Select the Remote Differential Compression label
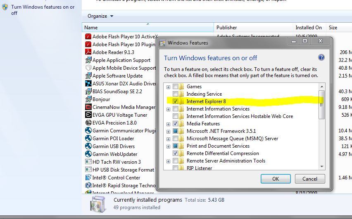 pyautogui.click(x=223, y=153)
